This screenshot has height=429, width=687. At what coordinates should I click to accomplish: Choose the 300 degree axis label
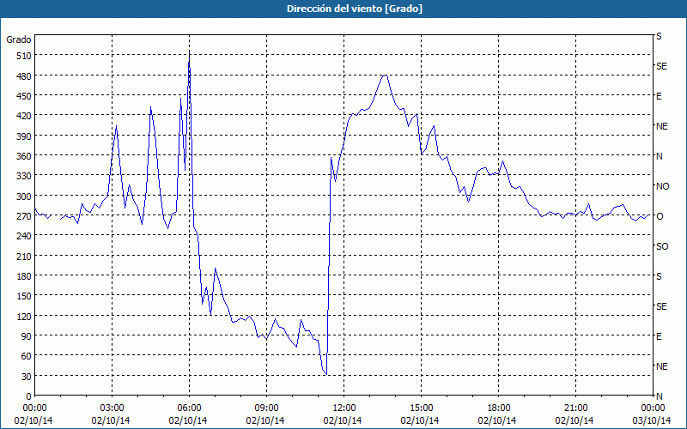[x=24, y=196]
